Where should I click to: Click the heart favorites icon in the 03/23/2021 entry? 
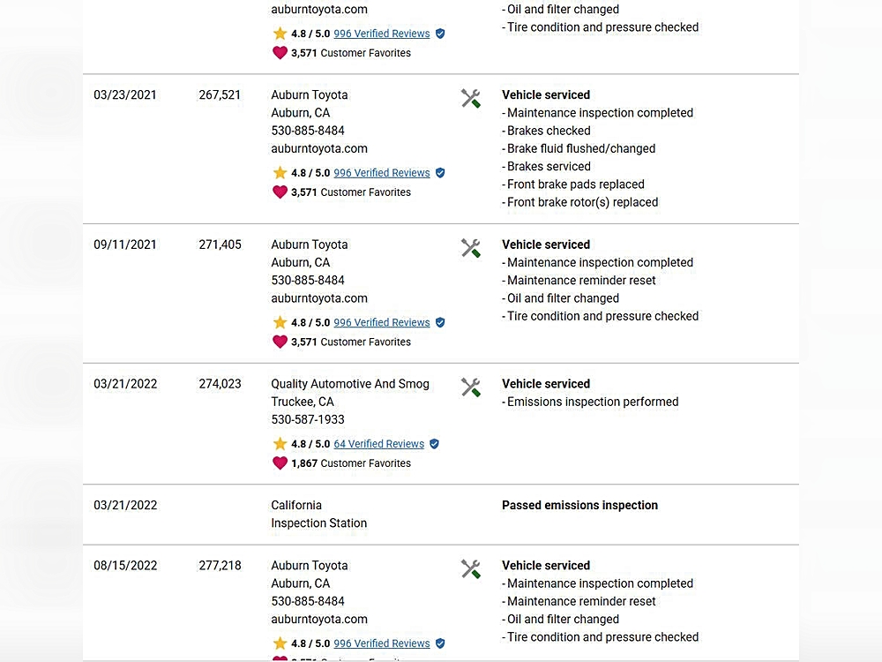(280, 192)
